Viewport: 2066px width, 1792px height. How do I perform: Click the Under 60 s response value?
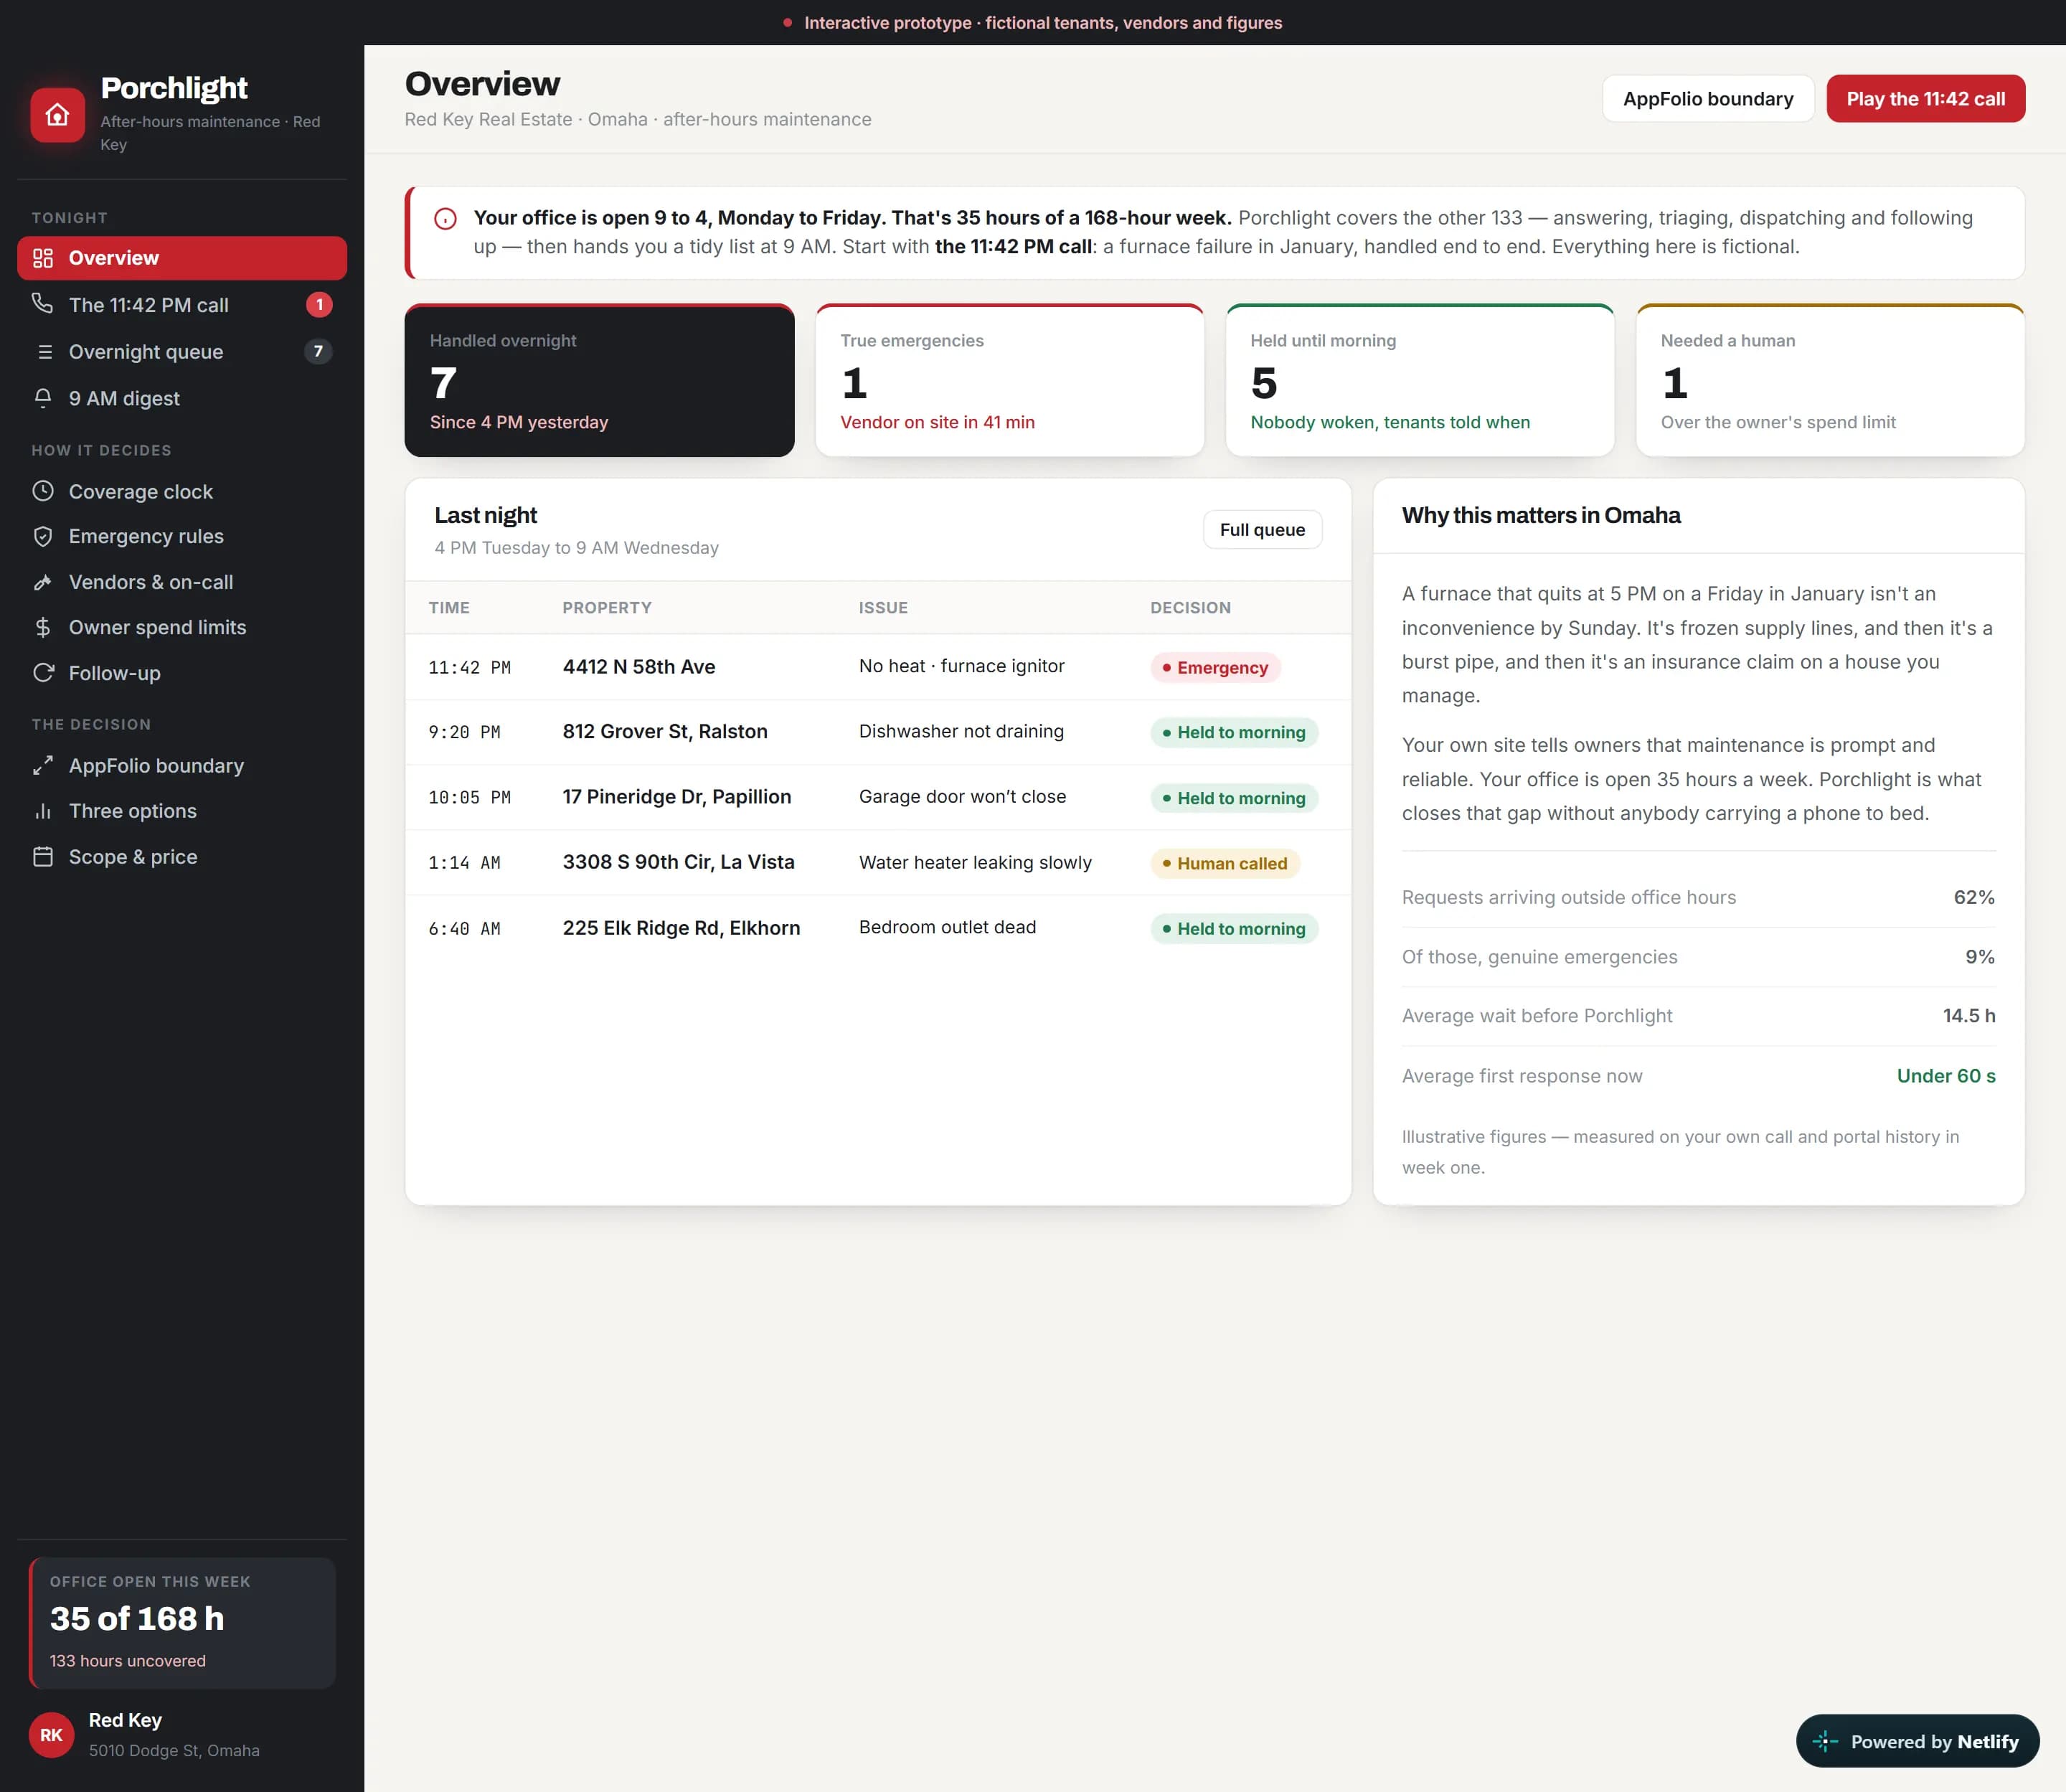[x=1946, y=1076]
